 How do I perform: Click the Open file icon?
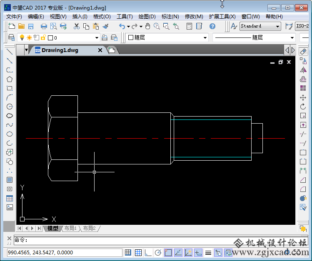point(21,26)
